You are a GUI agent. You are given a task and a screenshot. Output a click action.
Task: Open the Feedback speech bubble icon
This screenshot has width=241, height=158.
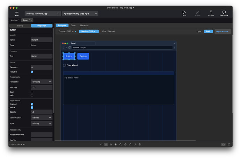click(224, 12)
